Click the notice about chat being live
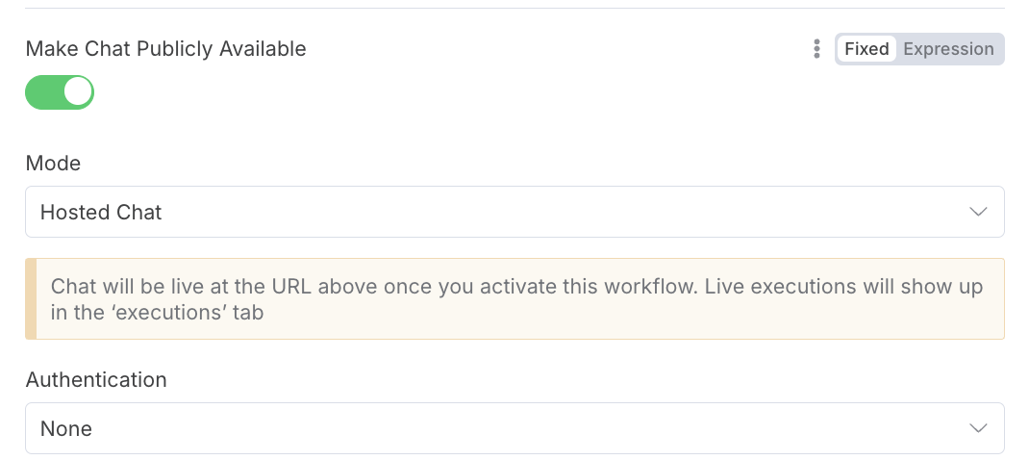Image resolution: width=1029 pixels, height=460 pixels. pos(514,299)
